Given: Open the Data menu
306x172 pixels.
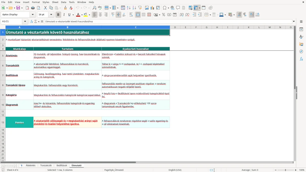Looking at the screenshot, I should pyautogui.click(x=63, y=2).
